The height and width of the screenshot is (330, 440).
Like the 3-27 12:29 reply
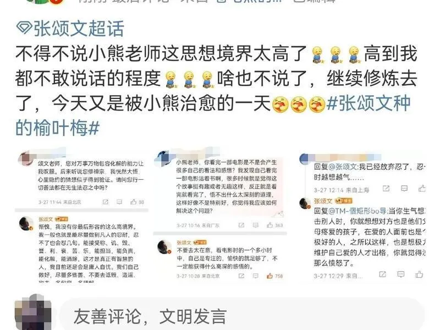tap(419, 274)
